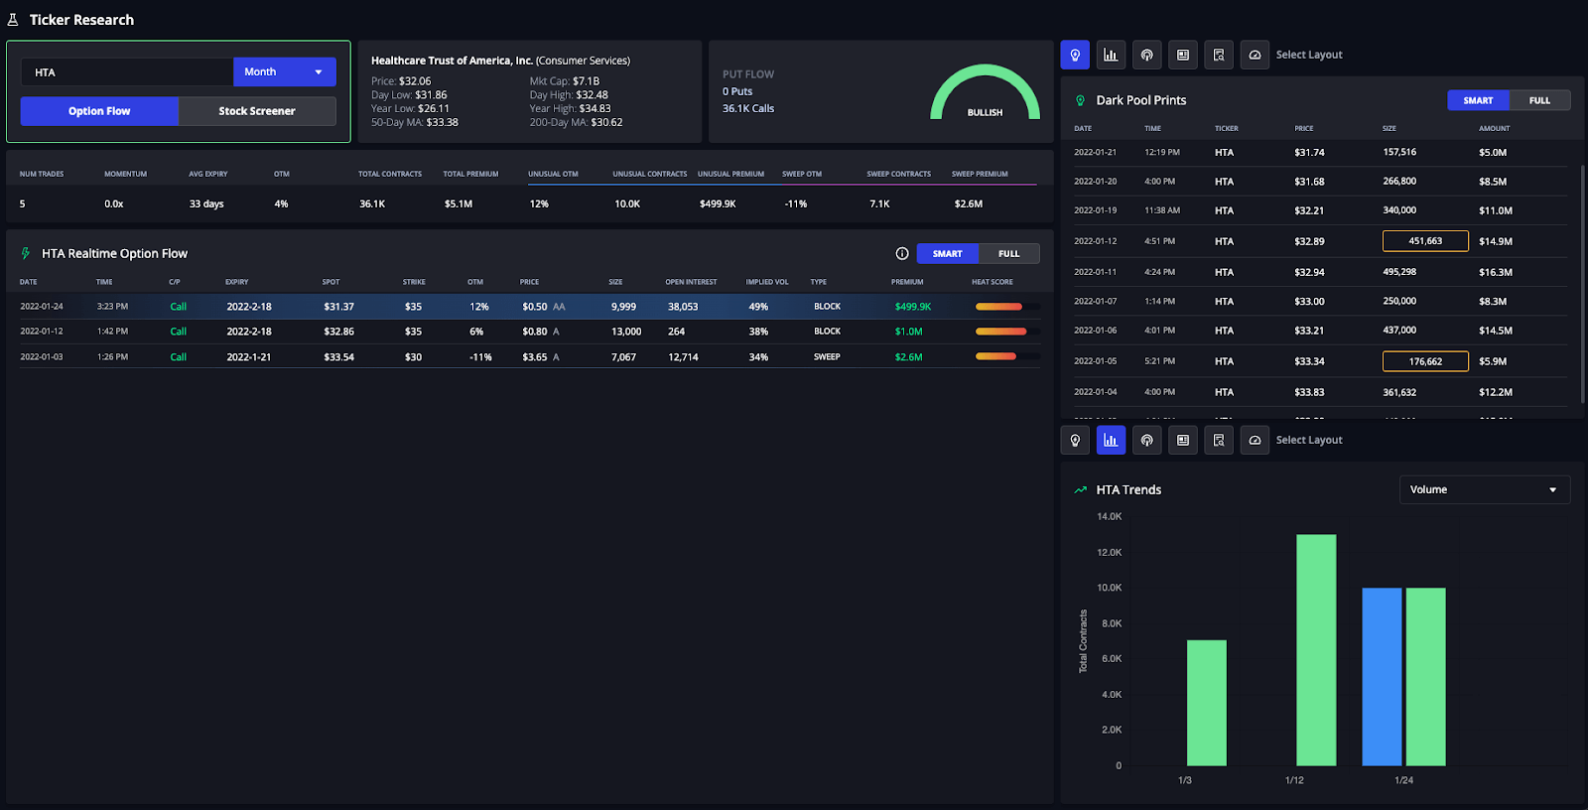Click the lightning icon beside HTA Realtime Option Flow

[26, 254]
